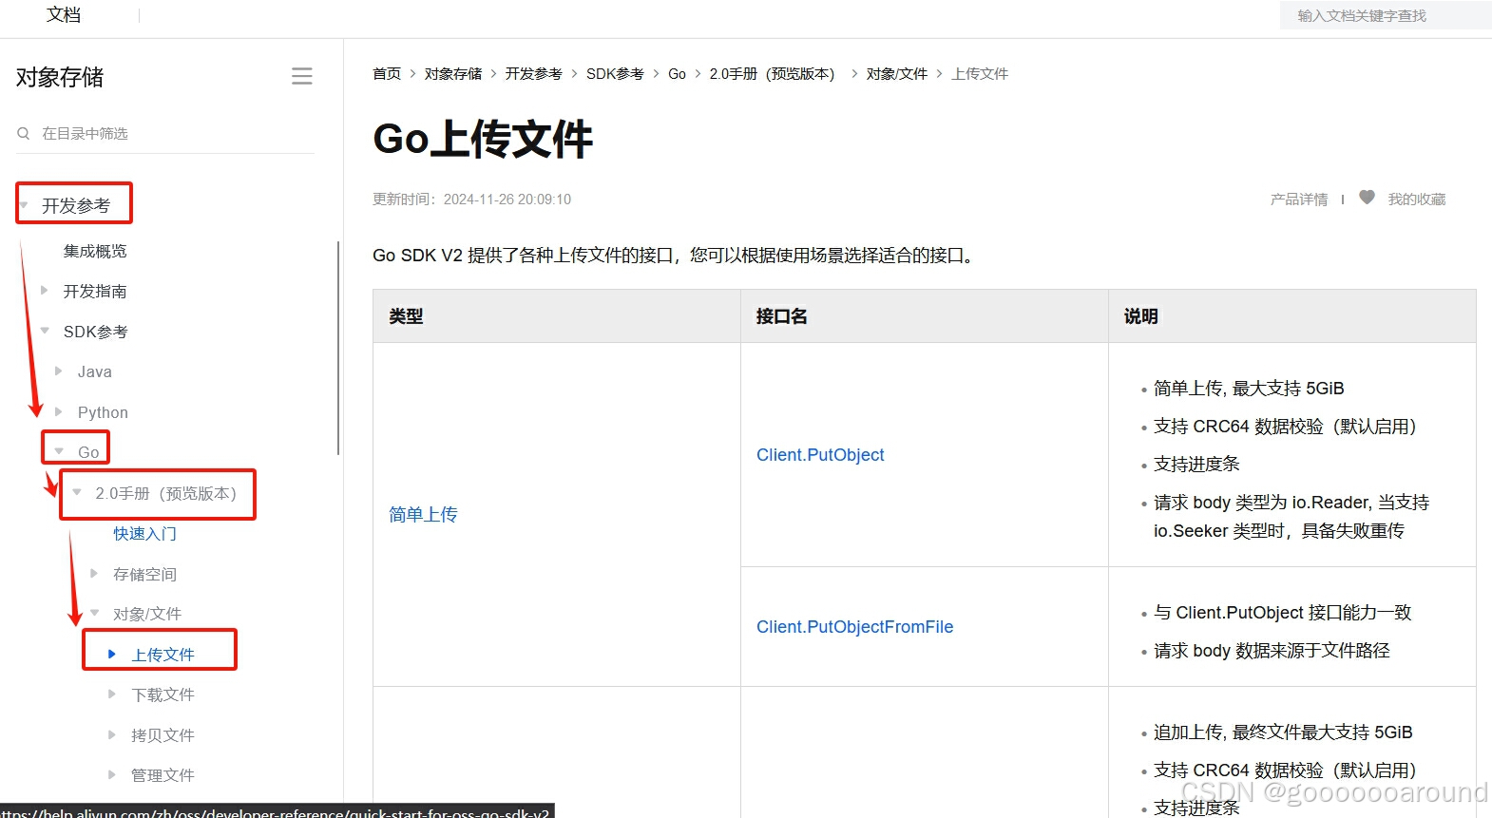Viewport: 1492px width, 818px height.
Task: Select Java in the SDK list
Action: (x=95, y=371)
